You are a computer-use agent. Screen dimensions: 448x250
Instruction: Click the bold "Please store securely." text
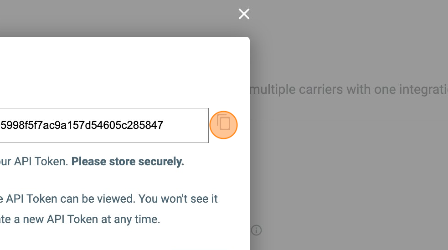click(128, 162)
